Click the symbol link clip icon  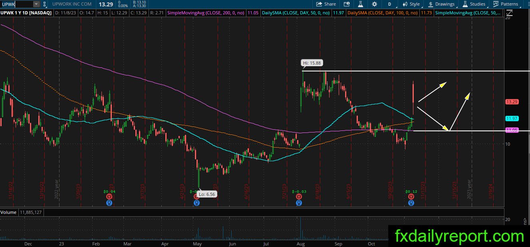point(44,4)
